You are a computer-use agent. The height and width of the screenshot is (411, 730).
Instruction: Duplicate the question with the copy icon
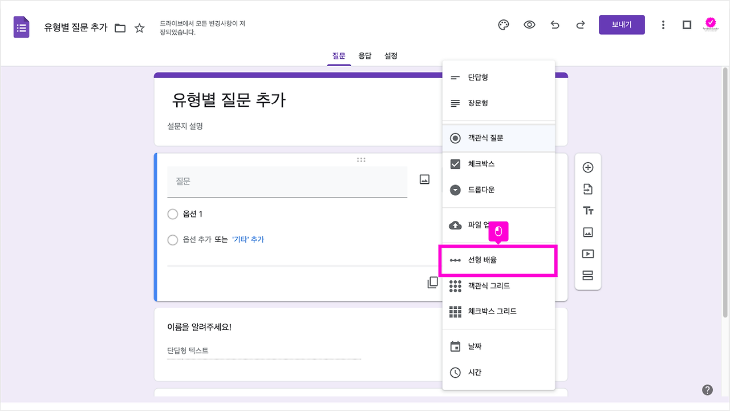(x=432, y=282)
